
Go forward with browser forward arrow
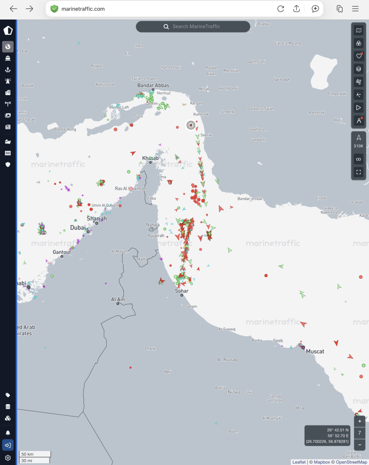pos(30,9)
